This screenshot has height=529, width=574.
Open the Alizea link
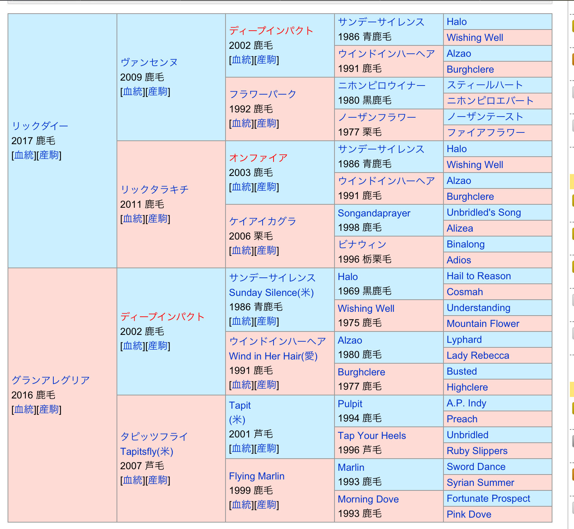[460, 228]
